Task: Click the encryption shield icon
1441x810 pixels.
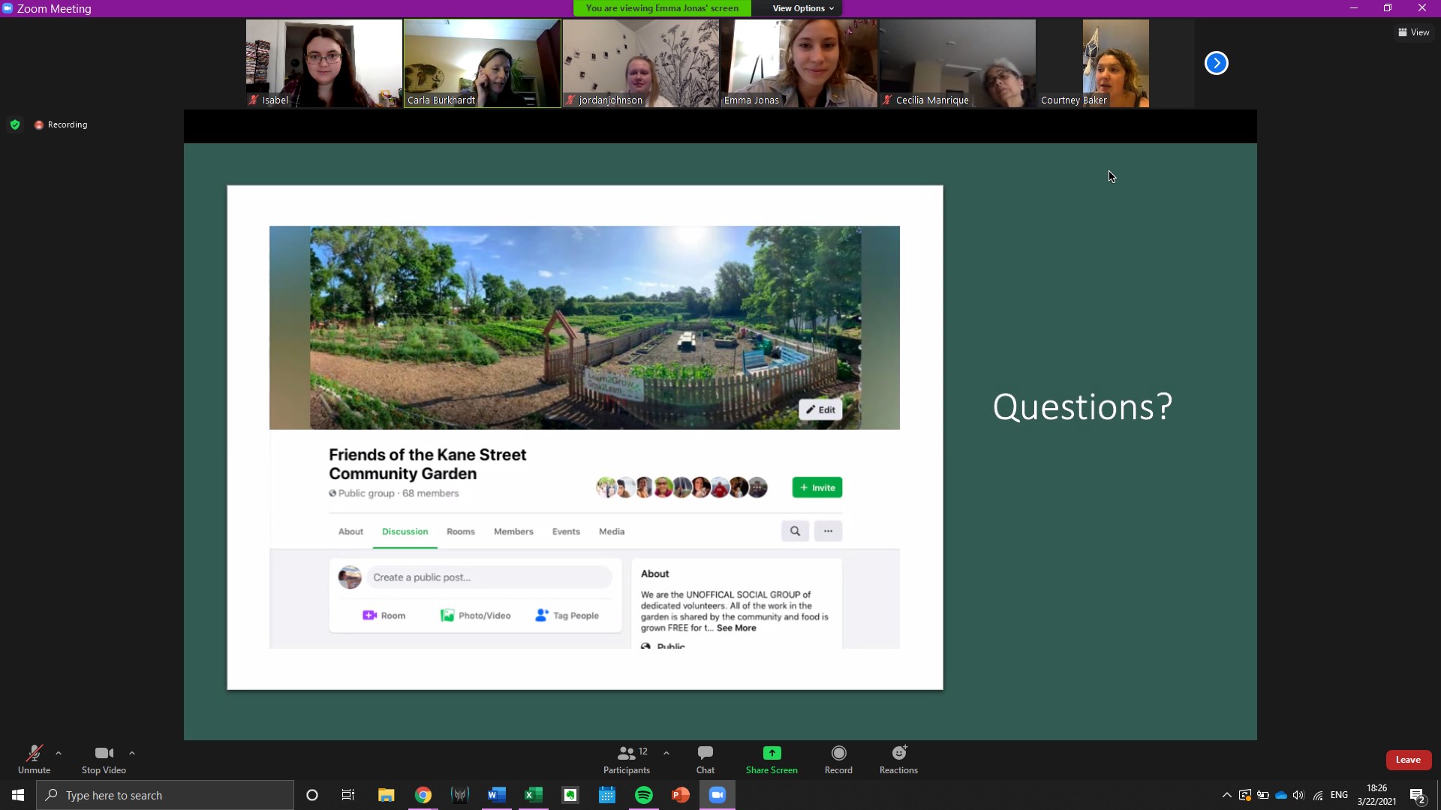Action: (15, 124)
